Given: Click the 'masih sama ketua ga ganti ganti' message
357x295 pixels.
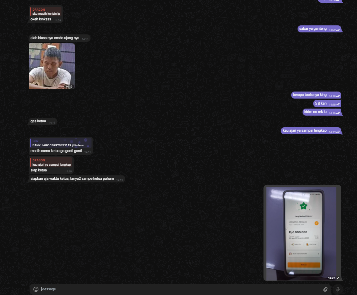Looking at the screenshot, I should pos(56,151).
